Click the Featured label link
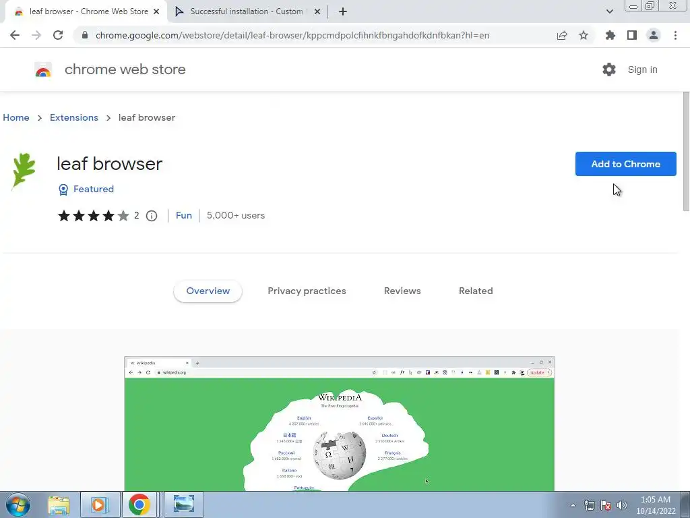The height and width of the screenshot is (518, 690). [x=93, y=189]
